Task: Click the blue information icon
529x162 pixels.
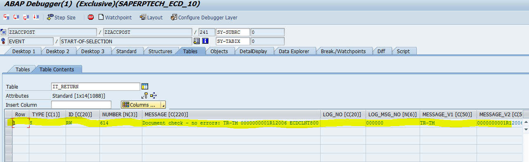Action: [205, 41]
